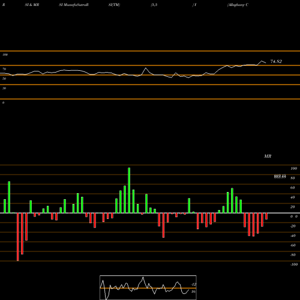Click the -100 label on MR axis

294,265
